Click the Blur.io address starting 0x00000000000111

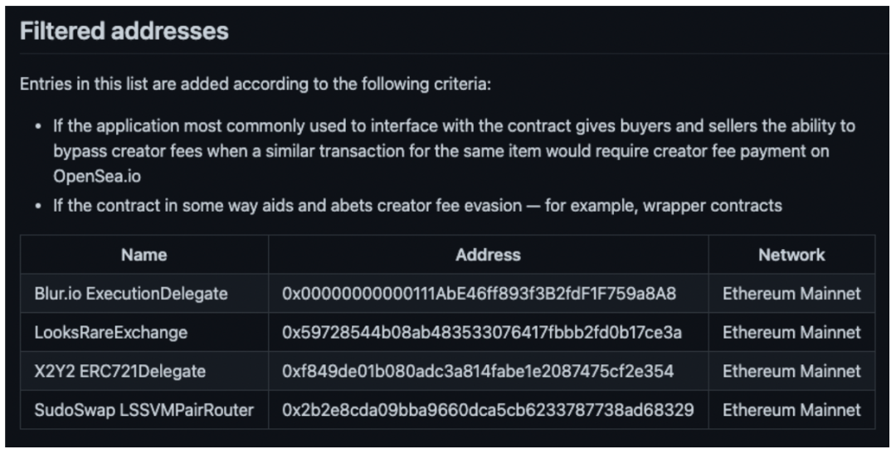(x=479, y=293)
